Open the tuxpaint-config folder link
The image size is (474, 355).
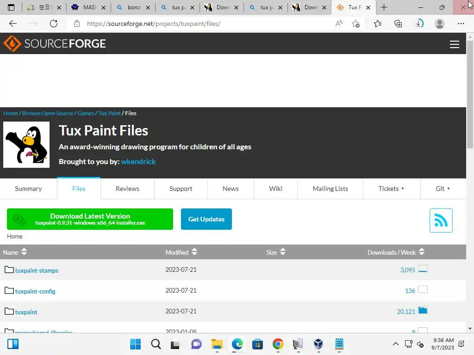coord(35,291)
